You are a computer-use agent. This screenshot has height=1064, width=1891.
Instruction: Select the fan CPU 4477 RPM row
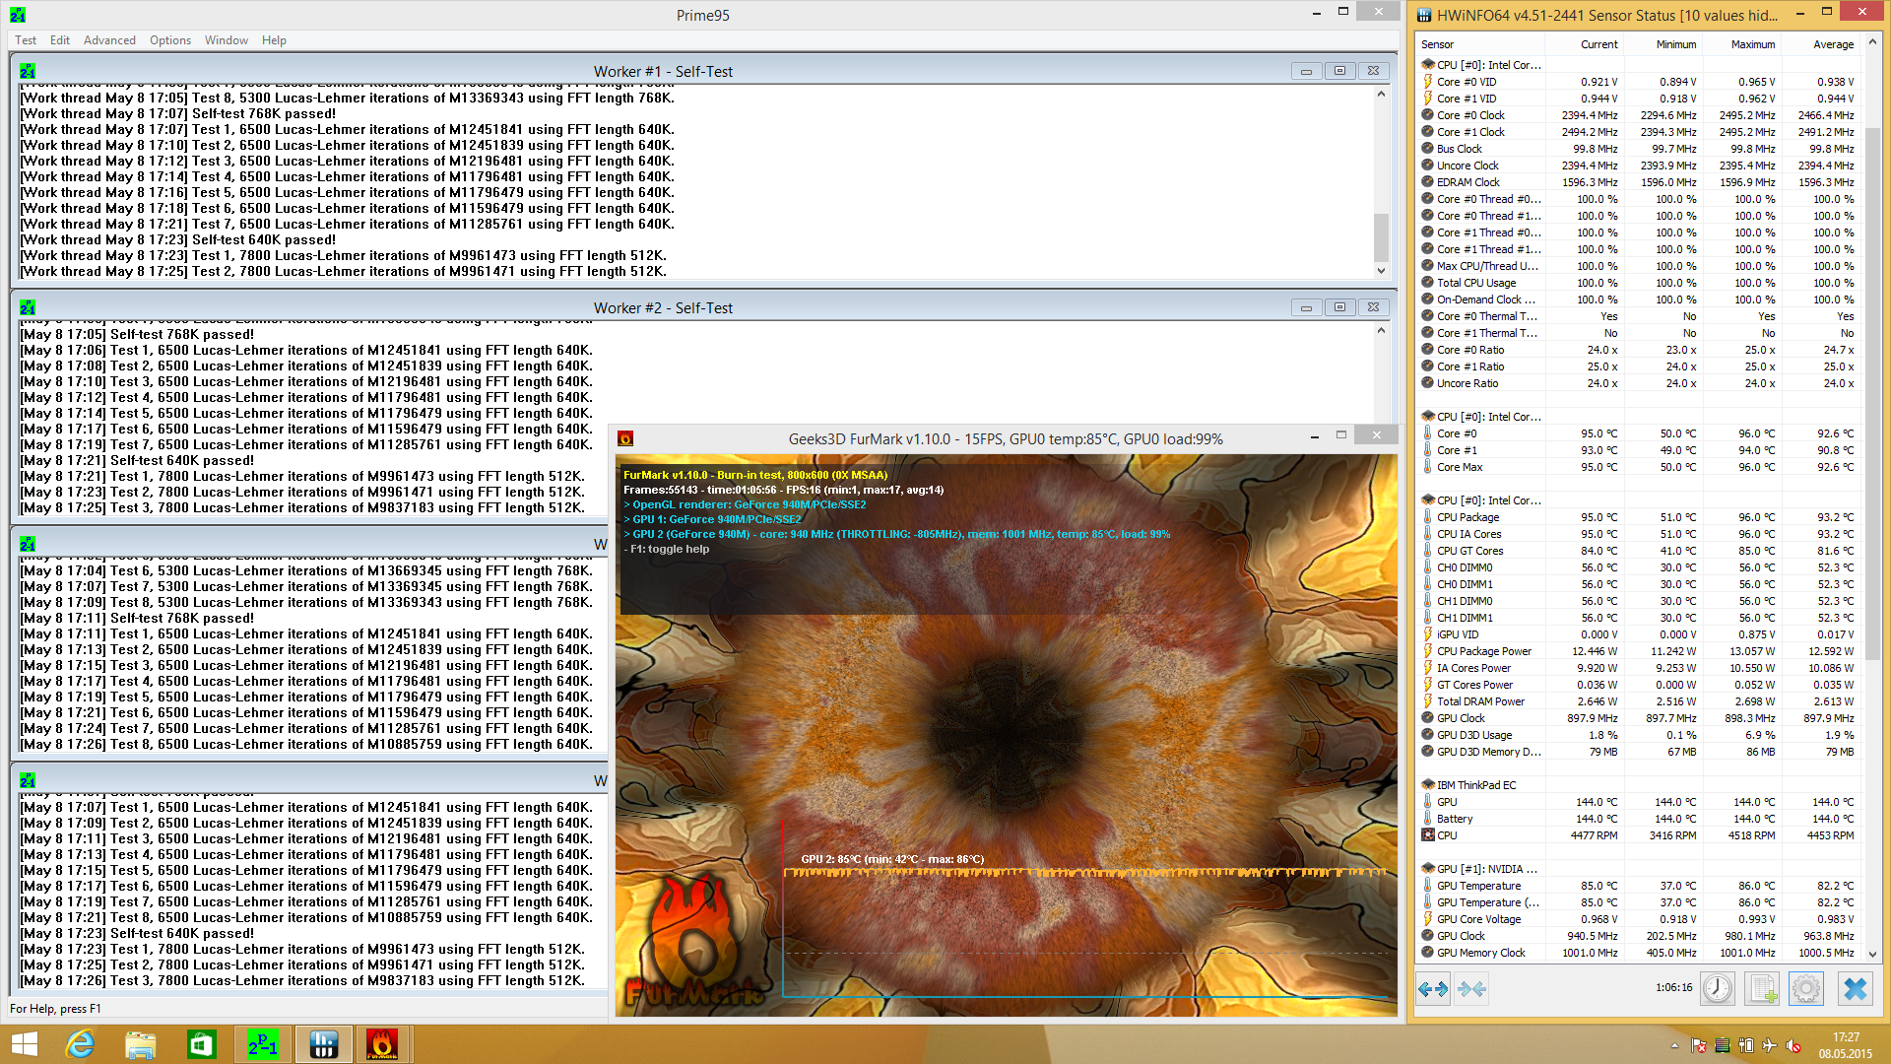tap(1640, 835)
